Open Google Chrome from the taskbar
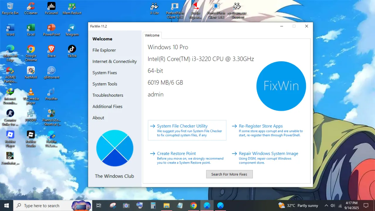Image resolution: width=375 pixels, height=211 pixels. [x=193, y=205]
